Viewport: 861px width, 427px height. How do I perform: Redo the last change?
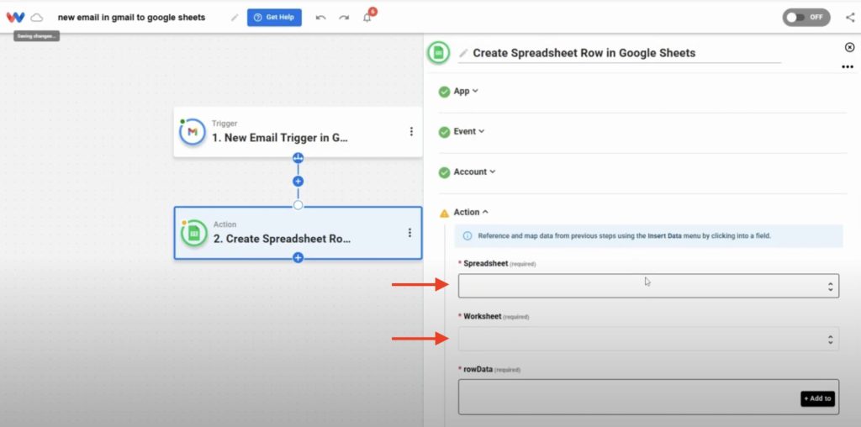[x=344, y=18]
